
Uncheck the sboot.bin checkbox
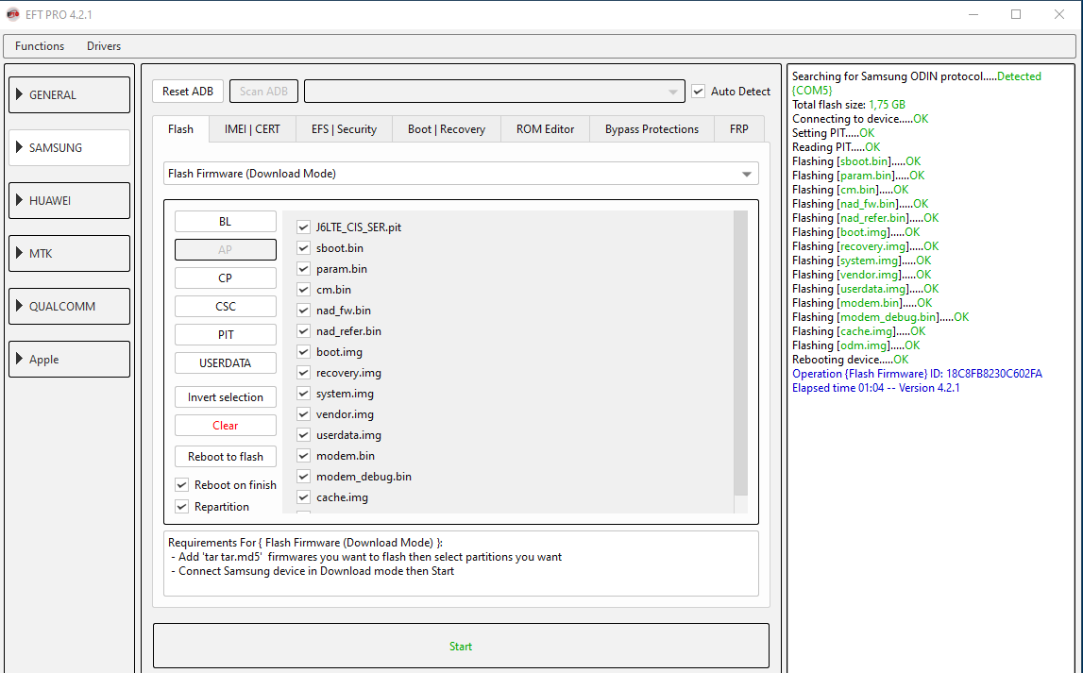[x=303, y=248]
